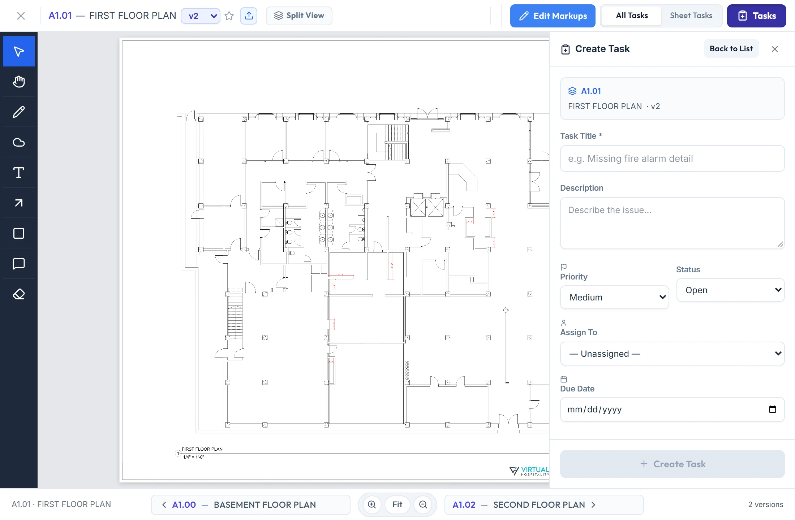Open the Status dropdown set to Open
The image size is (795, 520).
tap(730, 290)
